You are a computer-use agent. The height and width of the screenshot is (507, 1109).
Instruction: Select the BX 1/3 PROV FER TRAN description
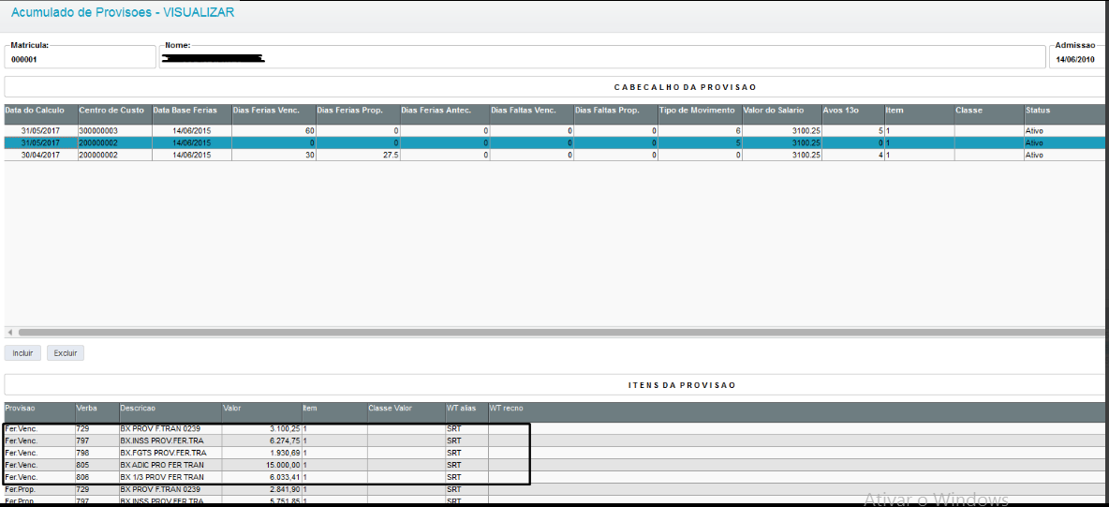(160, 477)
